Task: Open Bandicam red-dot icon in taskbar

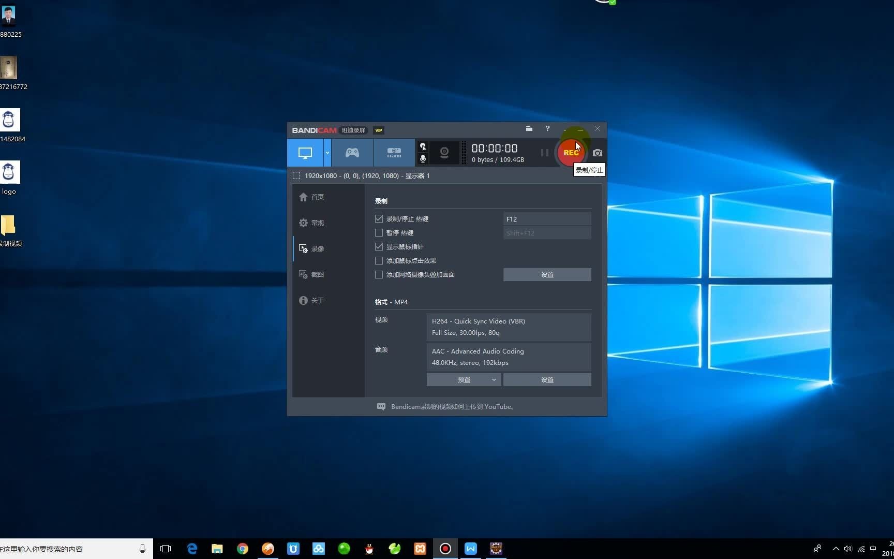Action: tap(445, 549)
